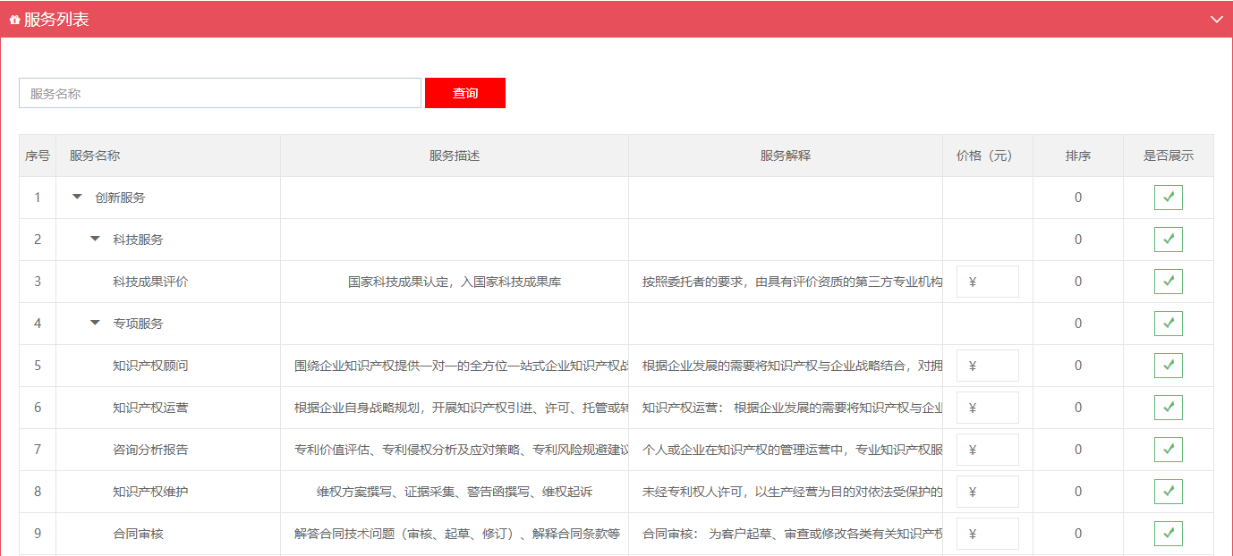Click explanation starting 根据企业发展的需要将知识产权与企业战略结合
The width and height of the screenshot is (1233, 556).
[x=792, y=366]
